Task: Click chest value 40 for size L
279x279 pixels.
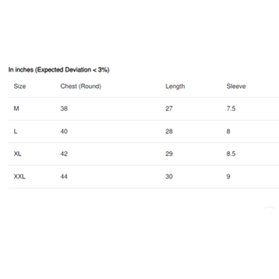Action: [64, 131]
